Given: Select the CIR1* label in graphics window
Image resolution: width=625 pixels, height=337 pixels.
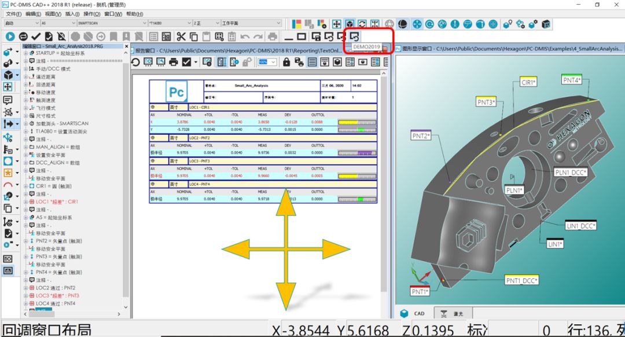Looking at the screenshot, I should [528, 82].
